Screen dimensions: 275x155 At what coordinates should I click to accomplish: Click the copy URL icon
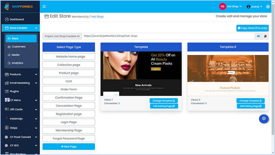[265, 36]
